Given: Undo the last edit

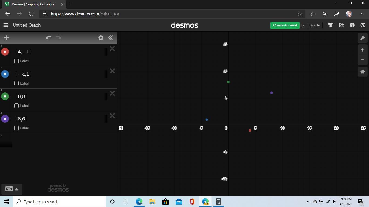Looking at the screenshot, I should click(x=48, y=38).
